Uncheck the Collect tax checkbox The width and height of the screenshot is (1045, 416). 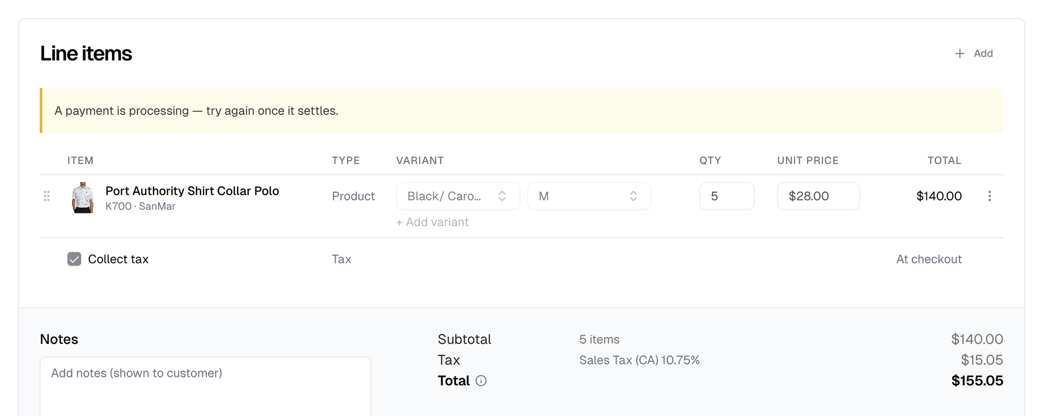[x=74, y=259]
